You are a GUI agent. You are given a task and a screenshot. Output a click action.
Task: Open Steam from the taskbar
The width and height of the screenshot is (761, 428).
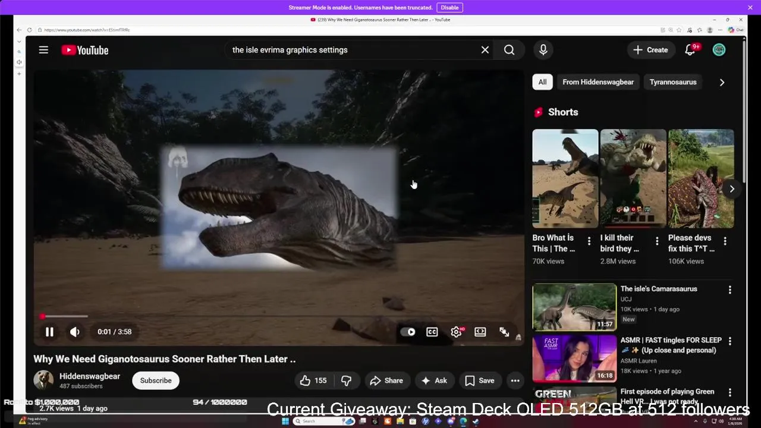pyautogui.click(x=476, y=421)
